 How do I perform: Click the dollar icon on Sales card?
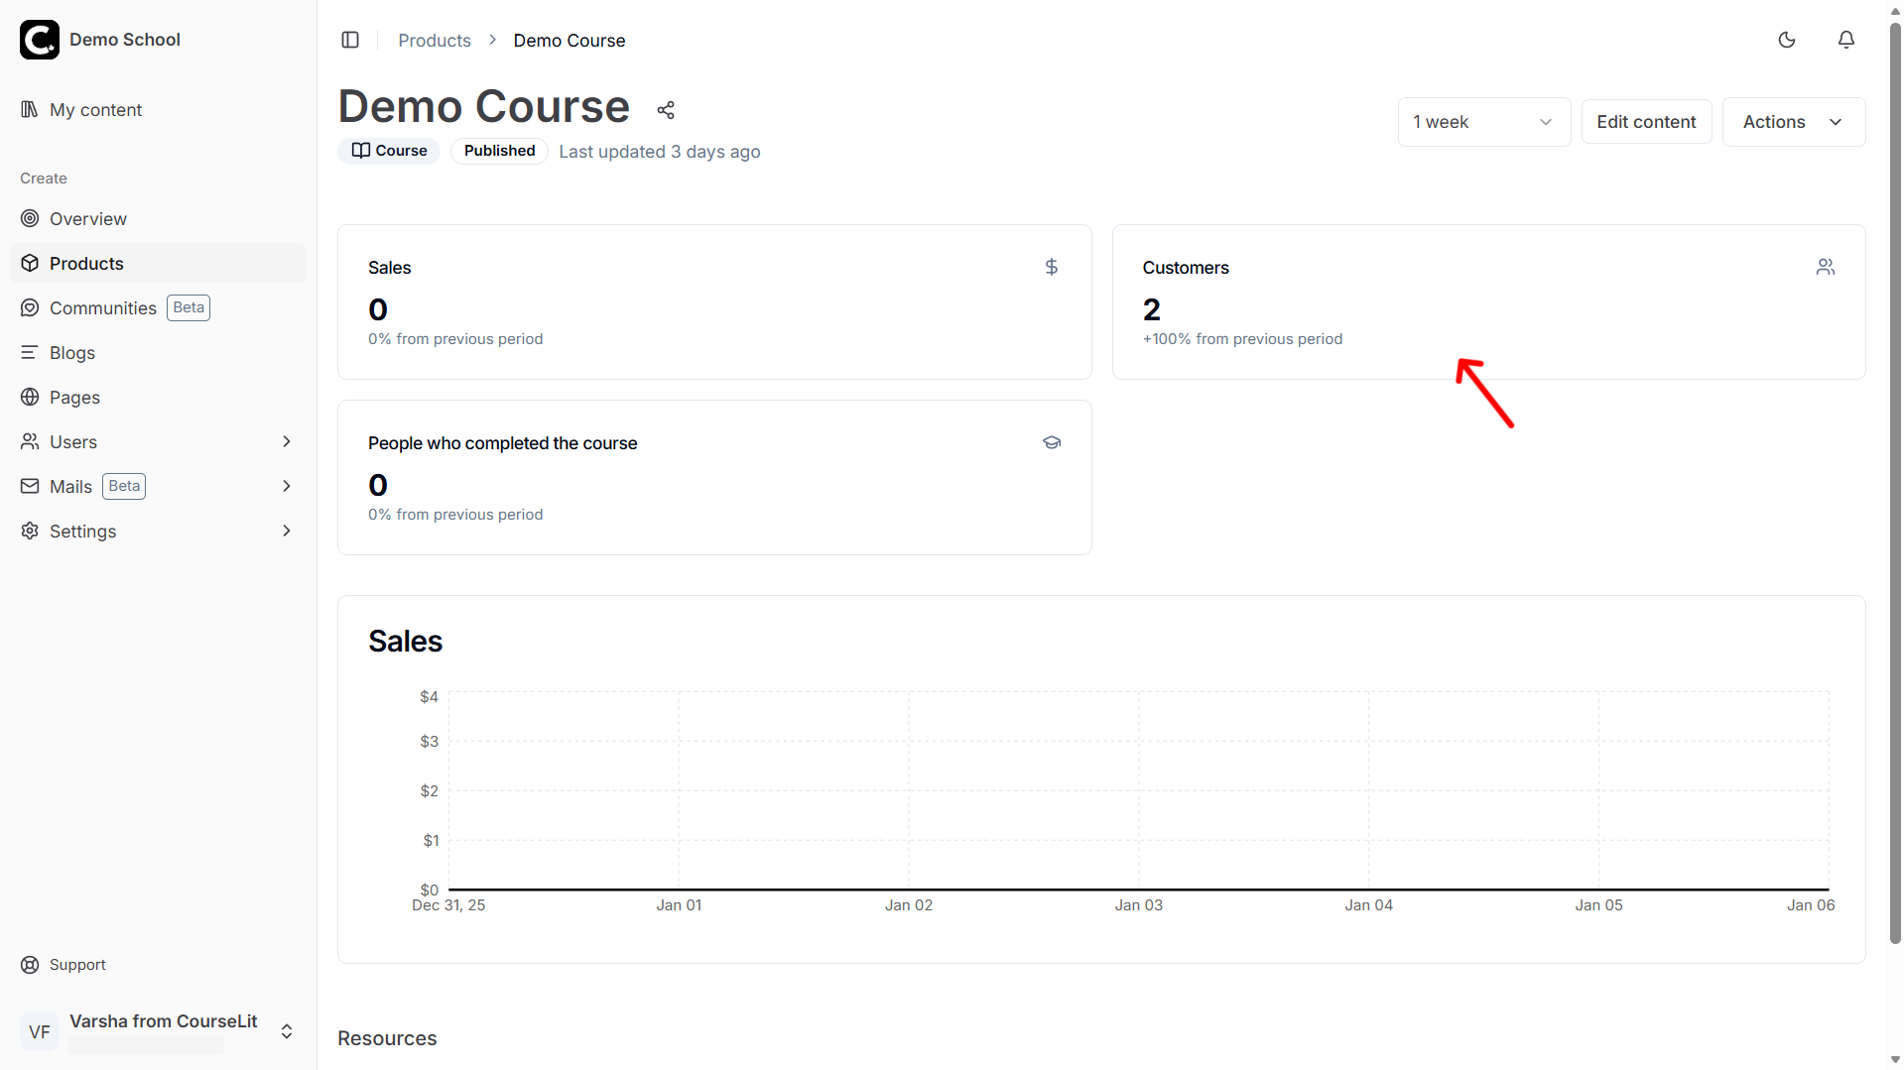(x=1051, y=267)
